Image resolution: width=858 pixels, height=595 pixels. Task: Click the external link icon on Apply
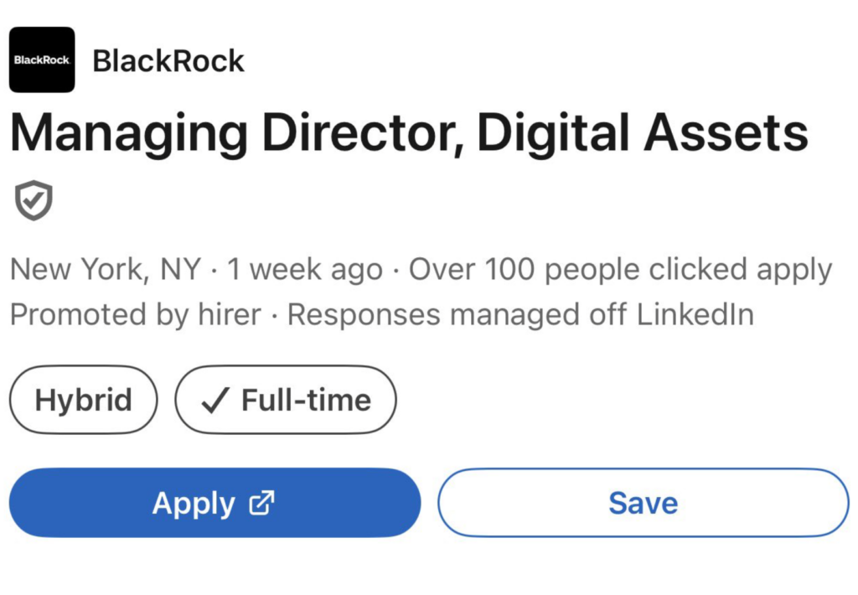262,503
